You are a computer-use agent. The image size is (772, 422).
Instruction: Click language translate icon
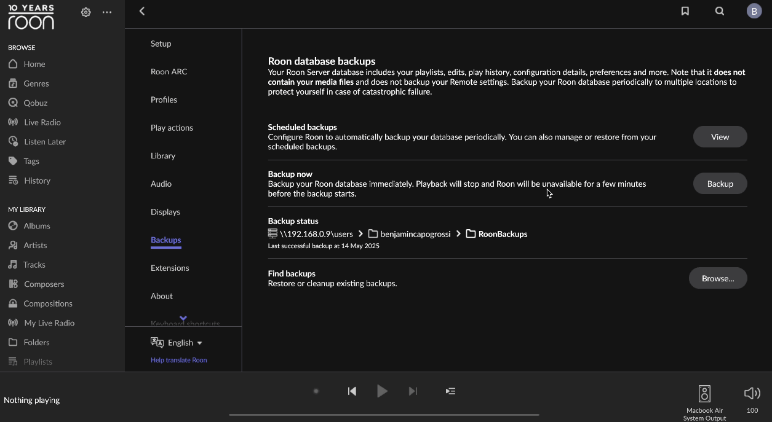157,342
